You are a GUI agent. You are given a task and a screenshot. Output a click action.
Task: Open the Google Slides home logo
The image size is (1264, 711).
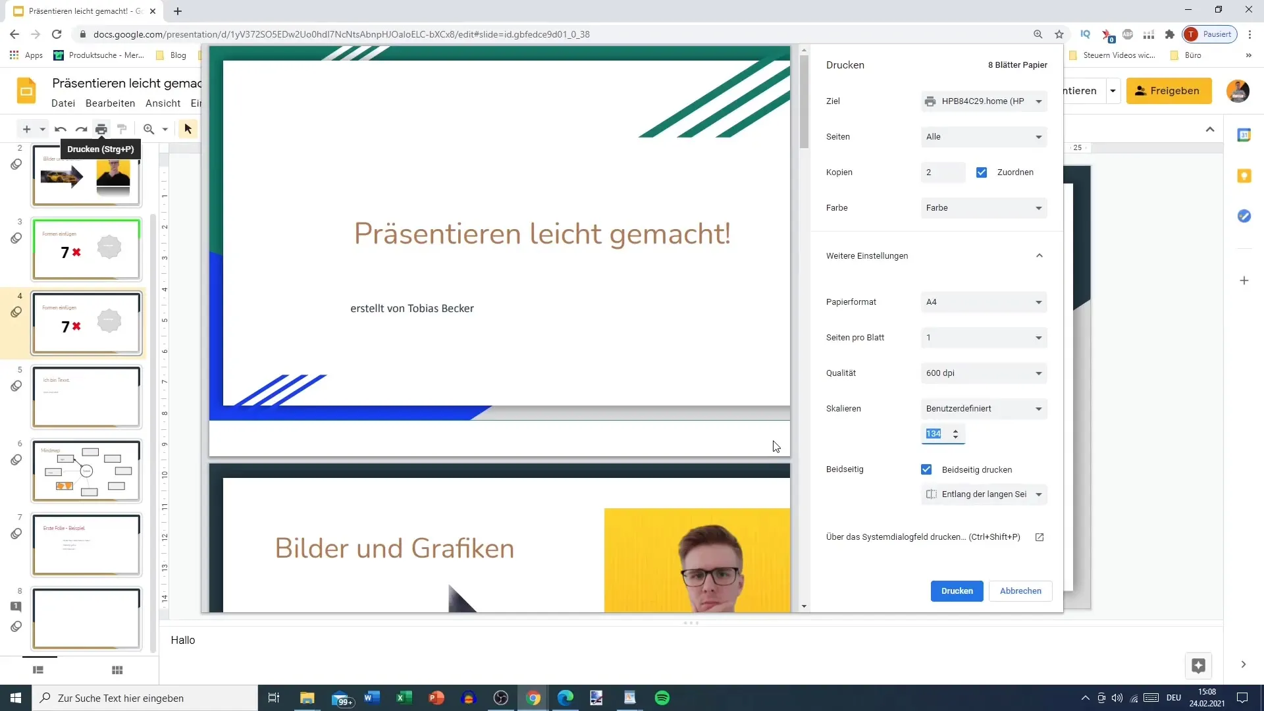(x=26, y=91)
